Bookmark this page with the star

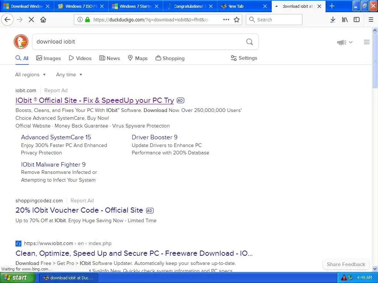point(237,20)
